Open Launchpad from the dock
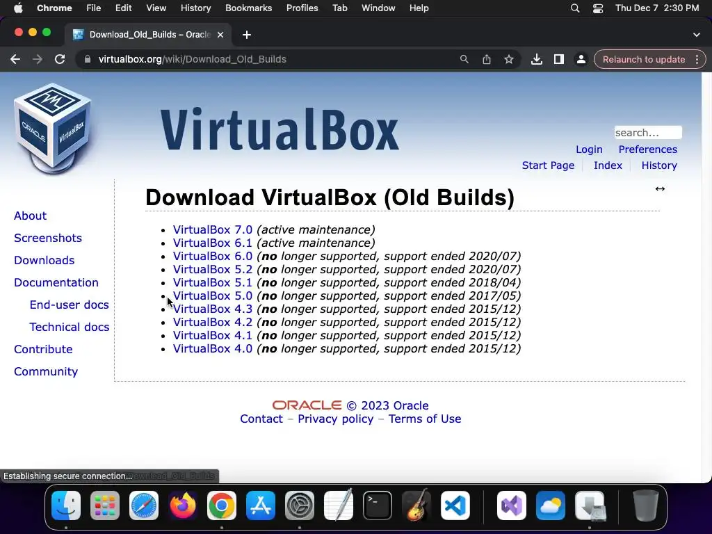This screenshot has width=712, height=534. [105, 505]
